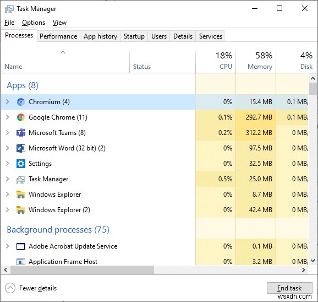Click the Google Chrome icon
This screenshot has height=302, width=318.
point(21,117)
